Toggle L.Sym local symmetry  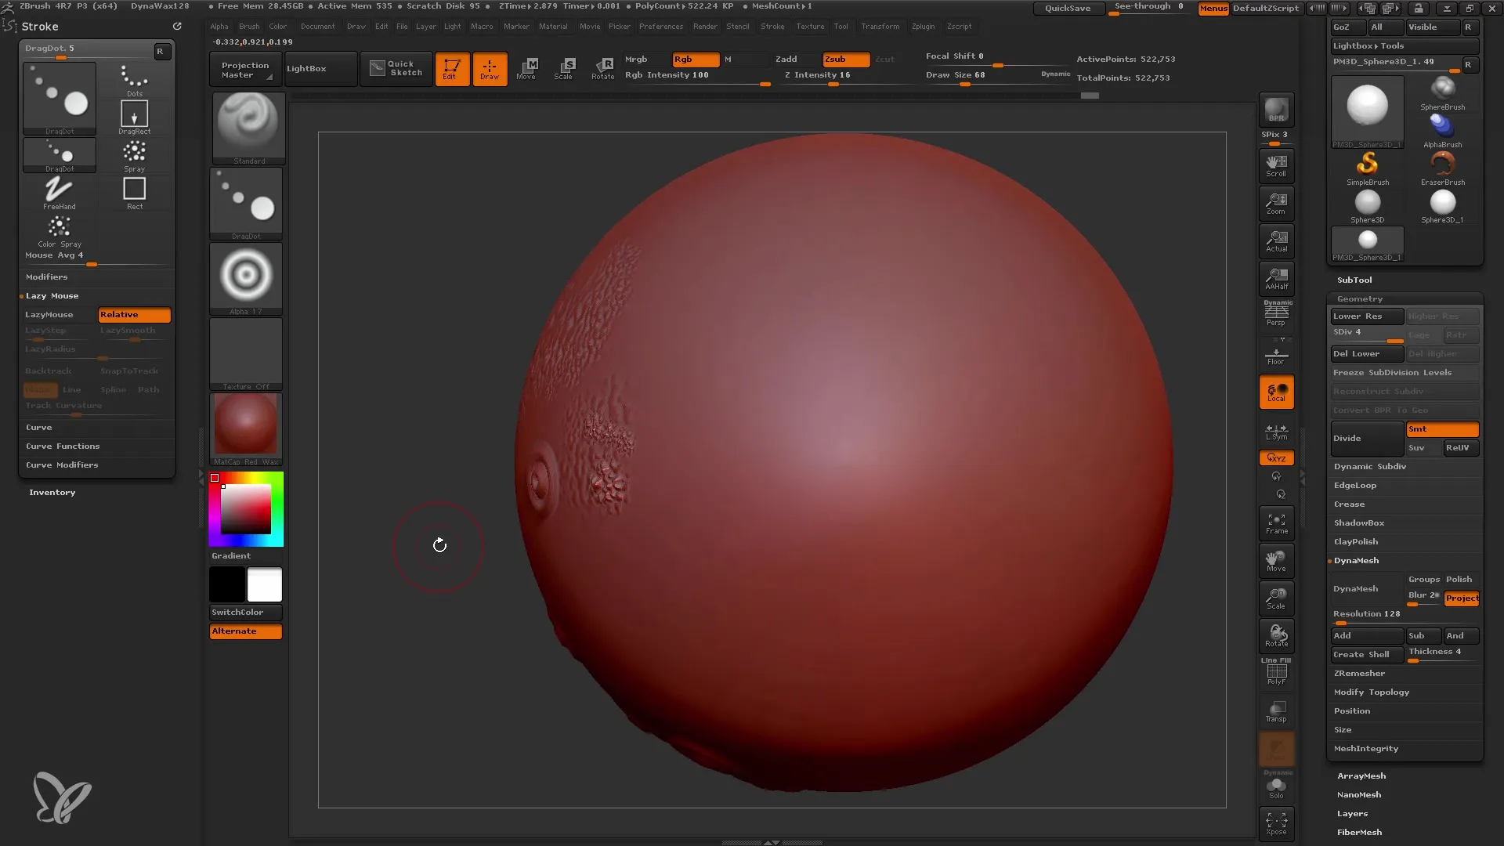pos(1276,432)
